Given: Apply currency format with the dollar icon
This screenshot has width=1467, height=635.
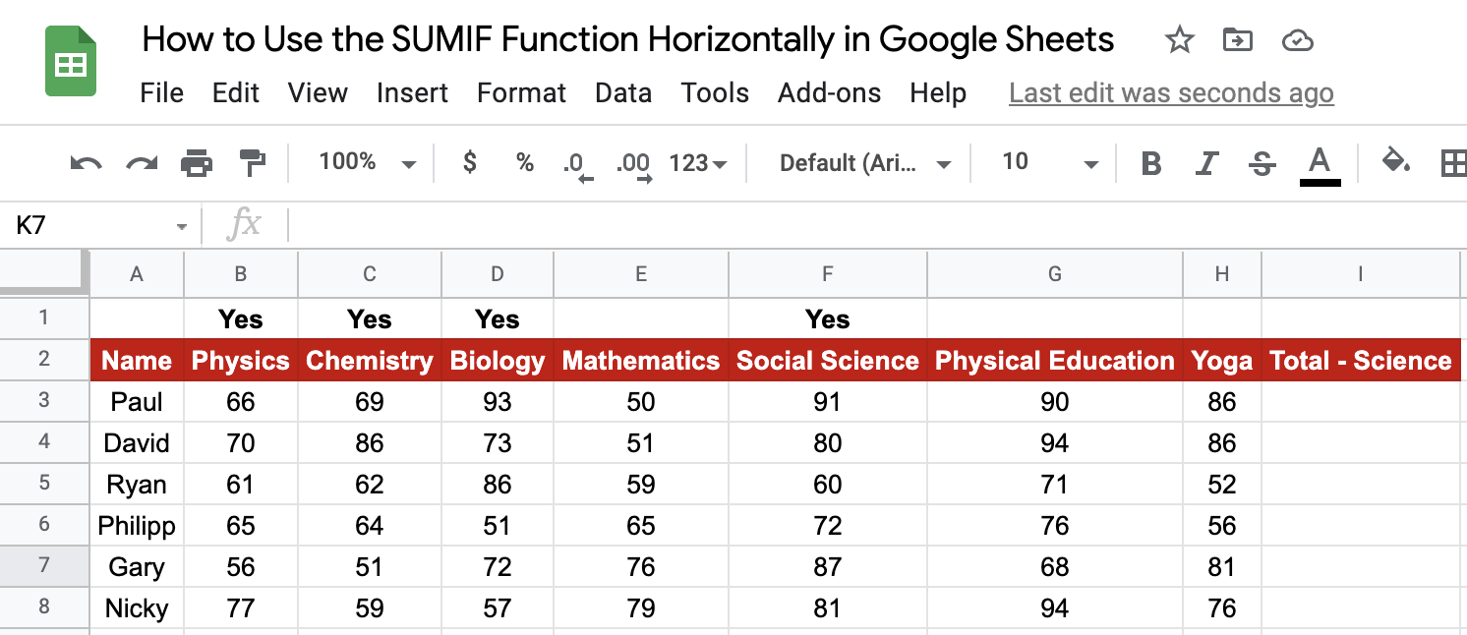Looking at the screenshot, I should tap(469, 162).
